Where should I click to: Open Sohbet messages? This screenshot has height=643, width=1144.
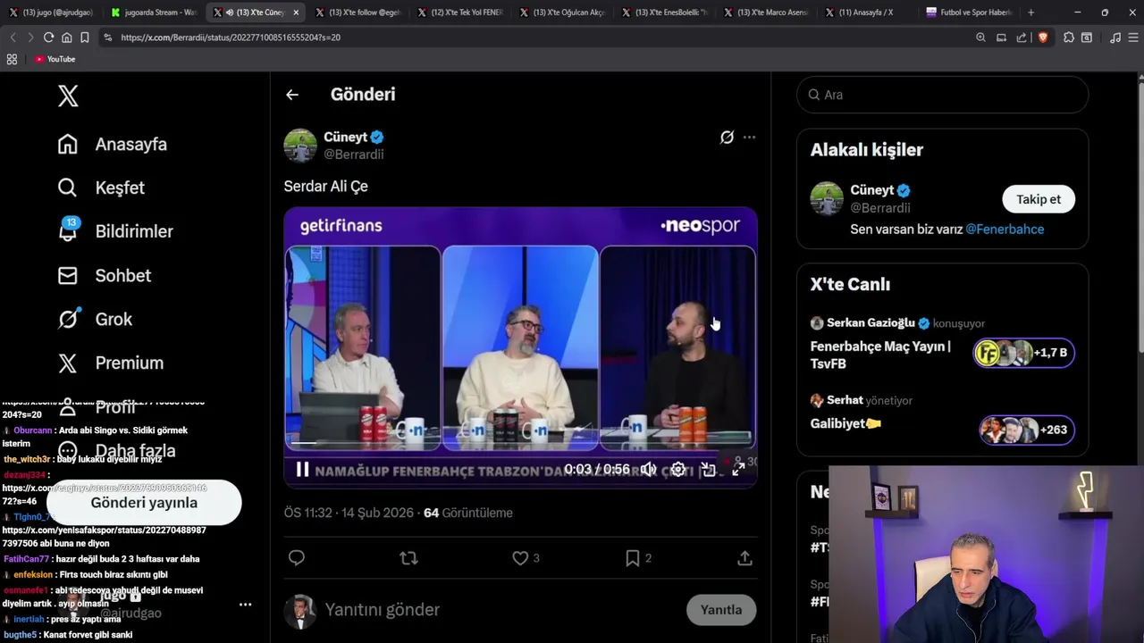[105, 275]
